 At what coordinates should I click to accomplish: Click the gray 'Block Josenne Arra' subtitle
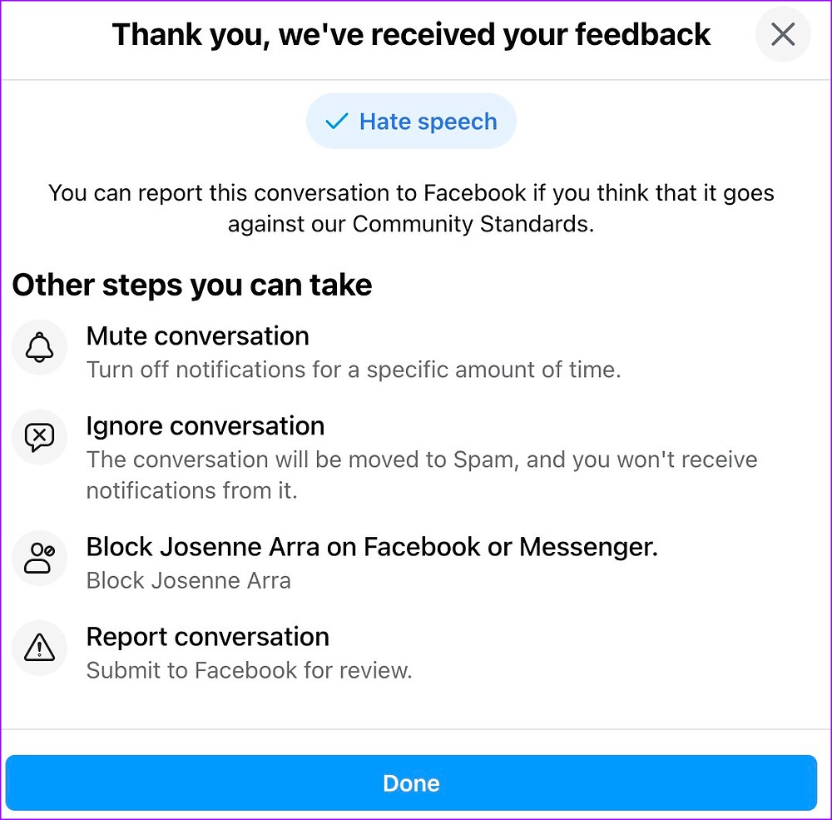[x=188, y=580]
